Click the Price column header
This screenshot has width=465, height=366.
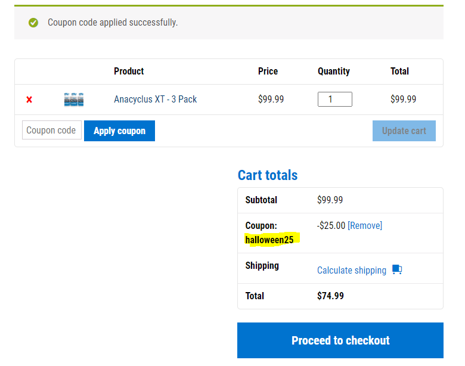point(268,71)
